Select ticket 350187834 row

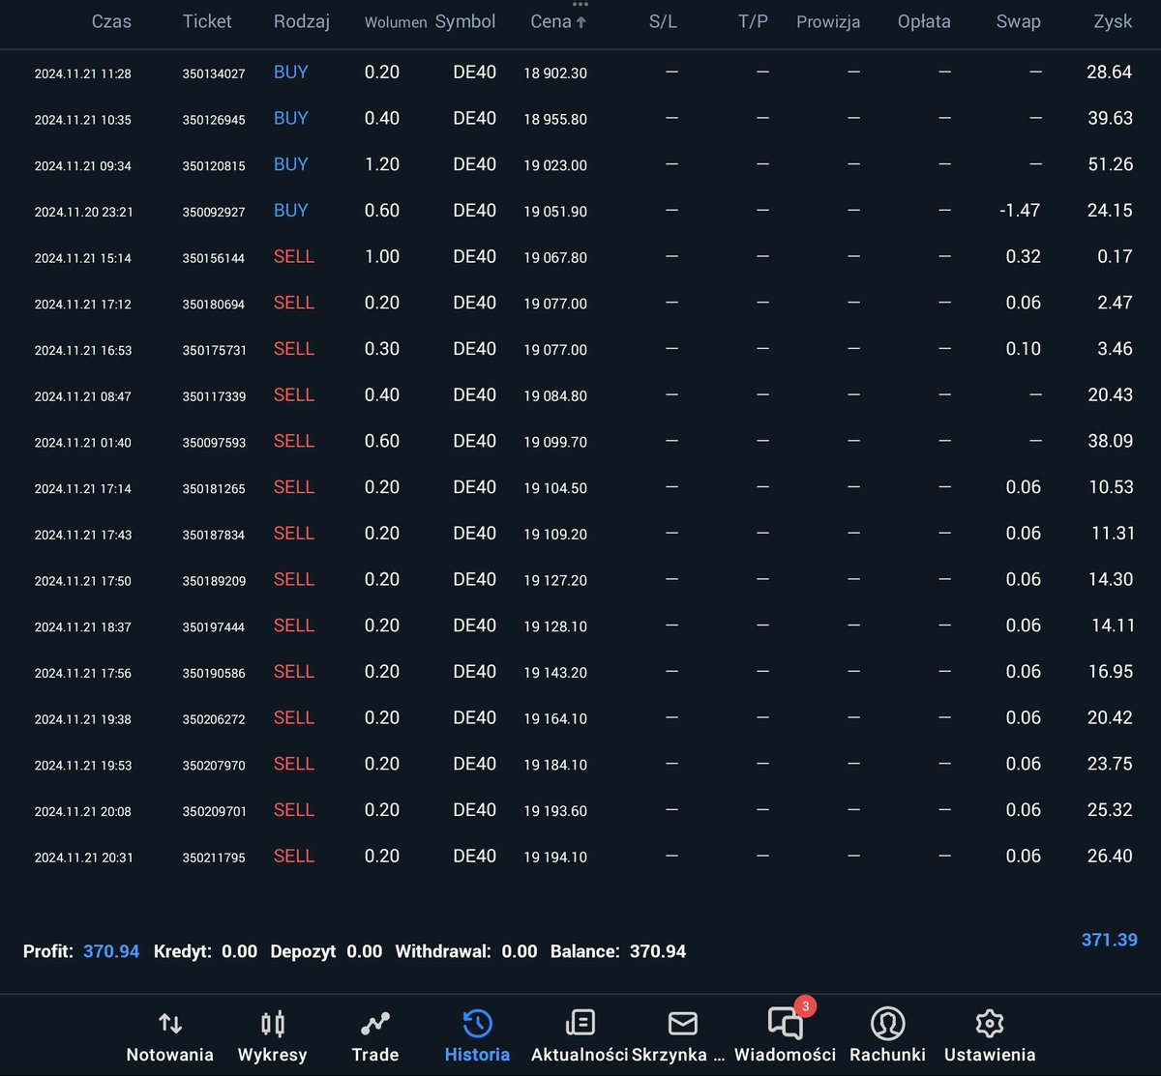pyautogui.click(x=580, y=534)
